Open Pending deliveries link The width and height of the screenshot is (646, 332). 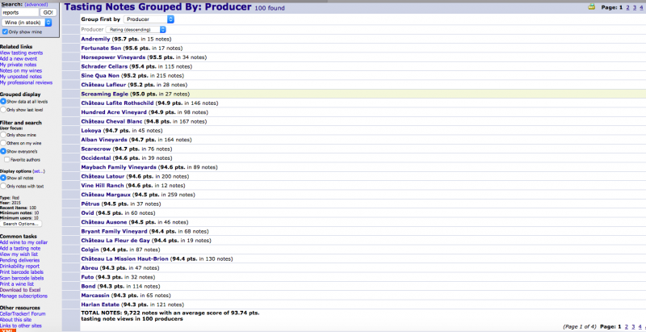(19, 260)
